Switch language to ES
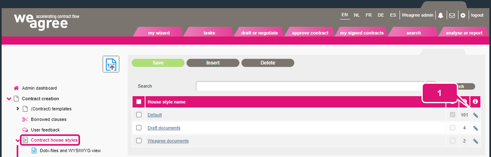 [x=393, y=15]
